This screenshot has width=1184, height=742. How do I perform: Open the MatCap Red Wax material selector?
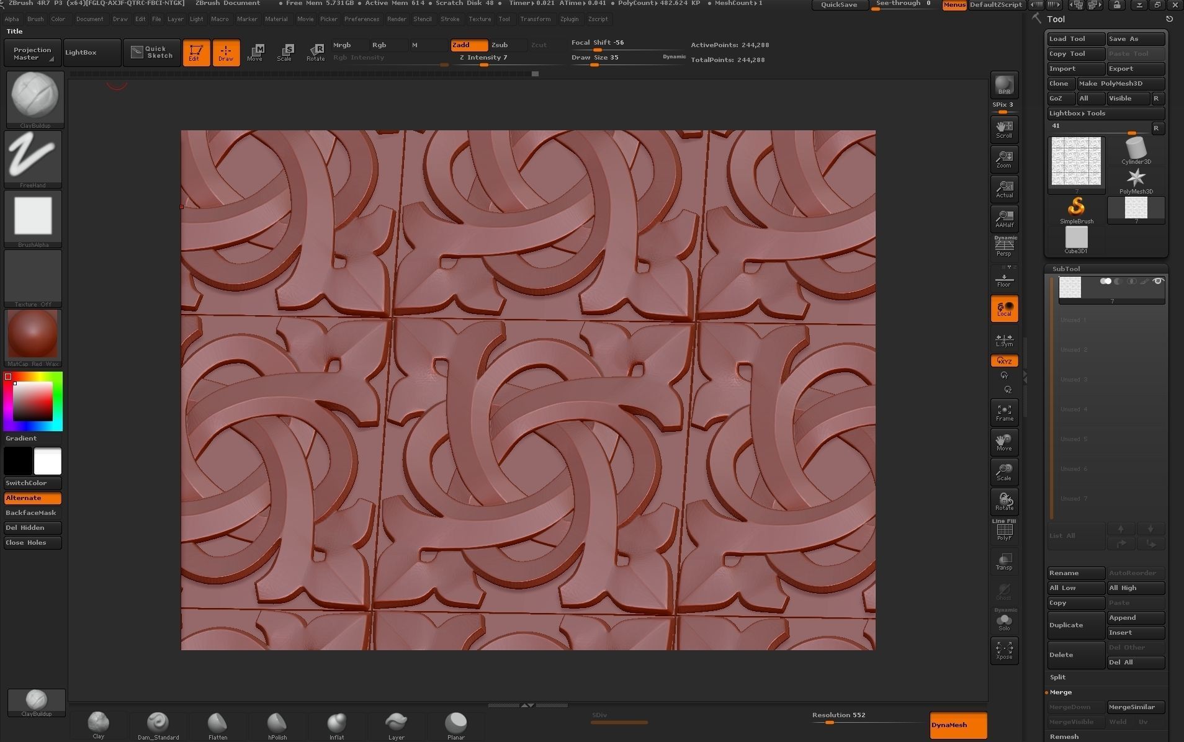click(x=33, y=337)
